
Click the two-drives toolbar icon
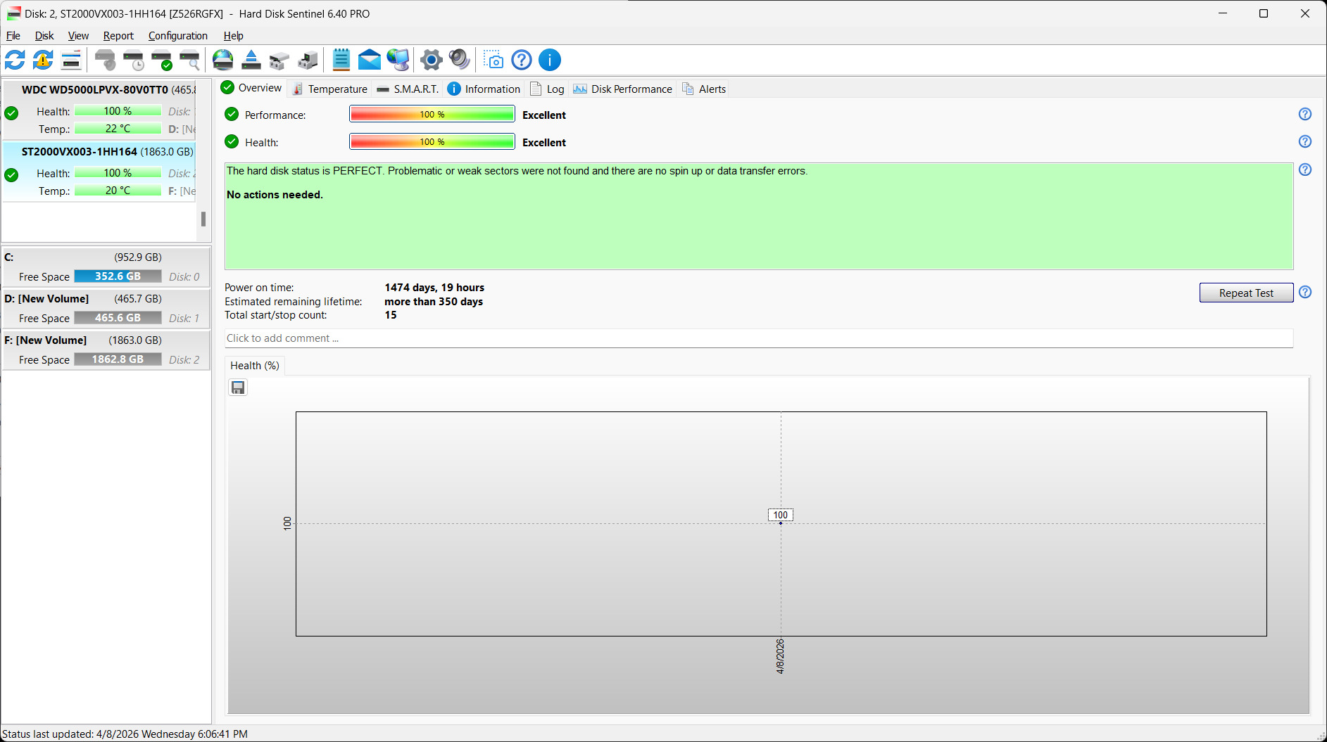pos(279,60)
